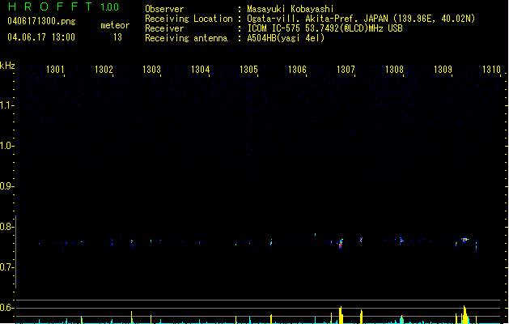Click the 1305 time marker
The width and height of the screenshot is (509, 324).
248,70
